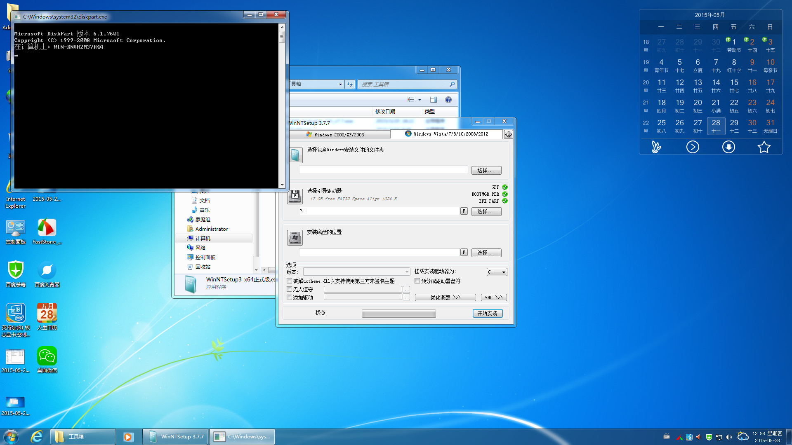Viewport: 792px width, 445px height.
Task: Click the boot drive path field showing Z:
Action: pos(379,211)
